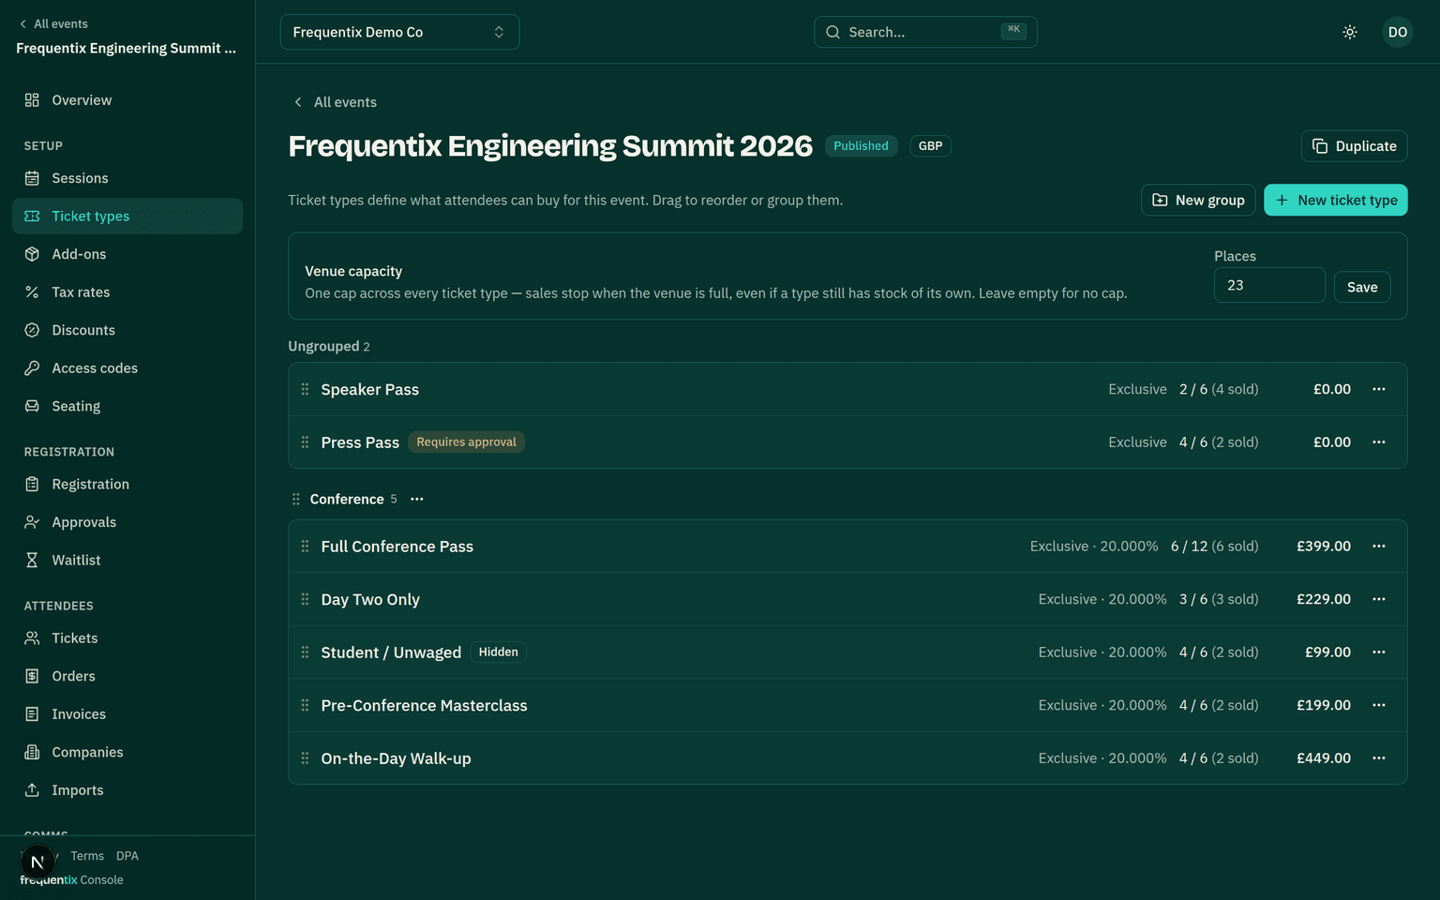The height and width of the screenshot is (900, 1440).
Task: Open the Speaker Pass more options menu
Action: 1379,389
